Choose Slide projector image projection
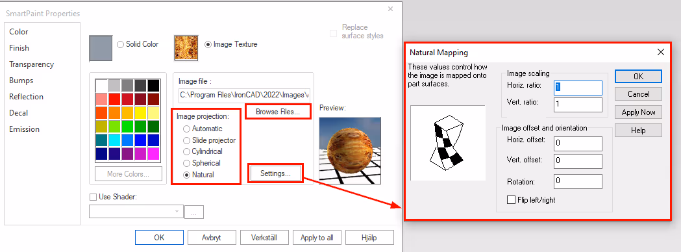This screenshot has width=681, height=252. click(187, 140)
